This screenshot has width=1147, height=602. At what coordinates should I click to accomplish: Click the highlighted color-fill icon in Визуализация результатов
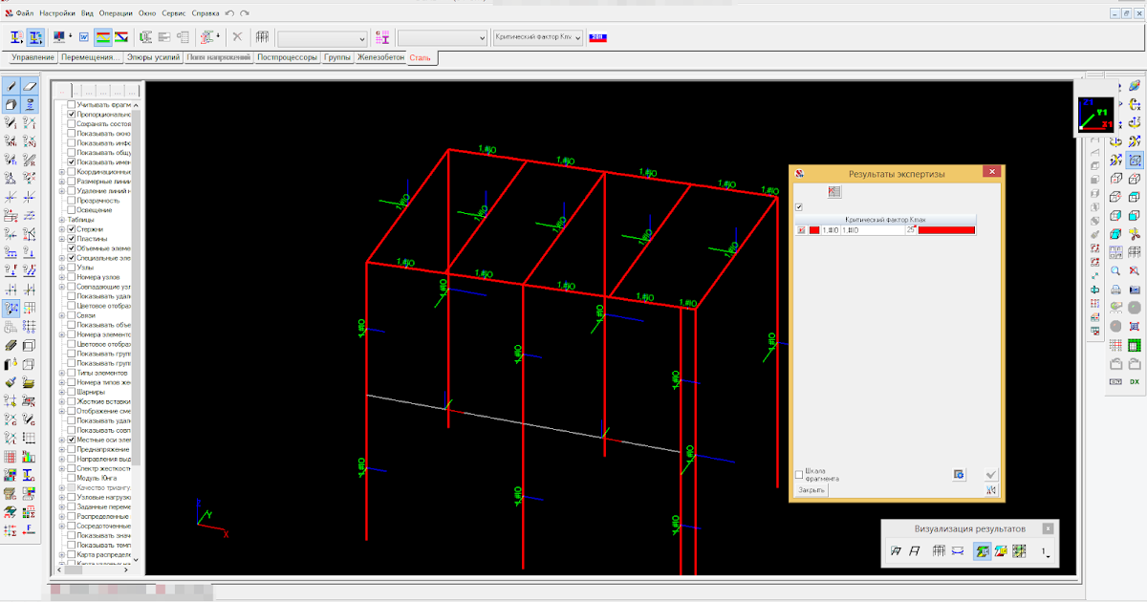pyautogui.click(x=982, y=550)
